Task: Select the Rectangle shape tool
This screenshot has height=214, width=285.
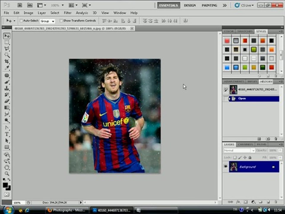Action: (x=7, y=147)
